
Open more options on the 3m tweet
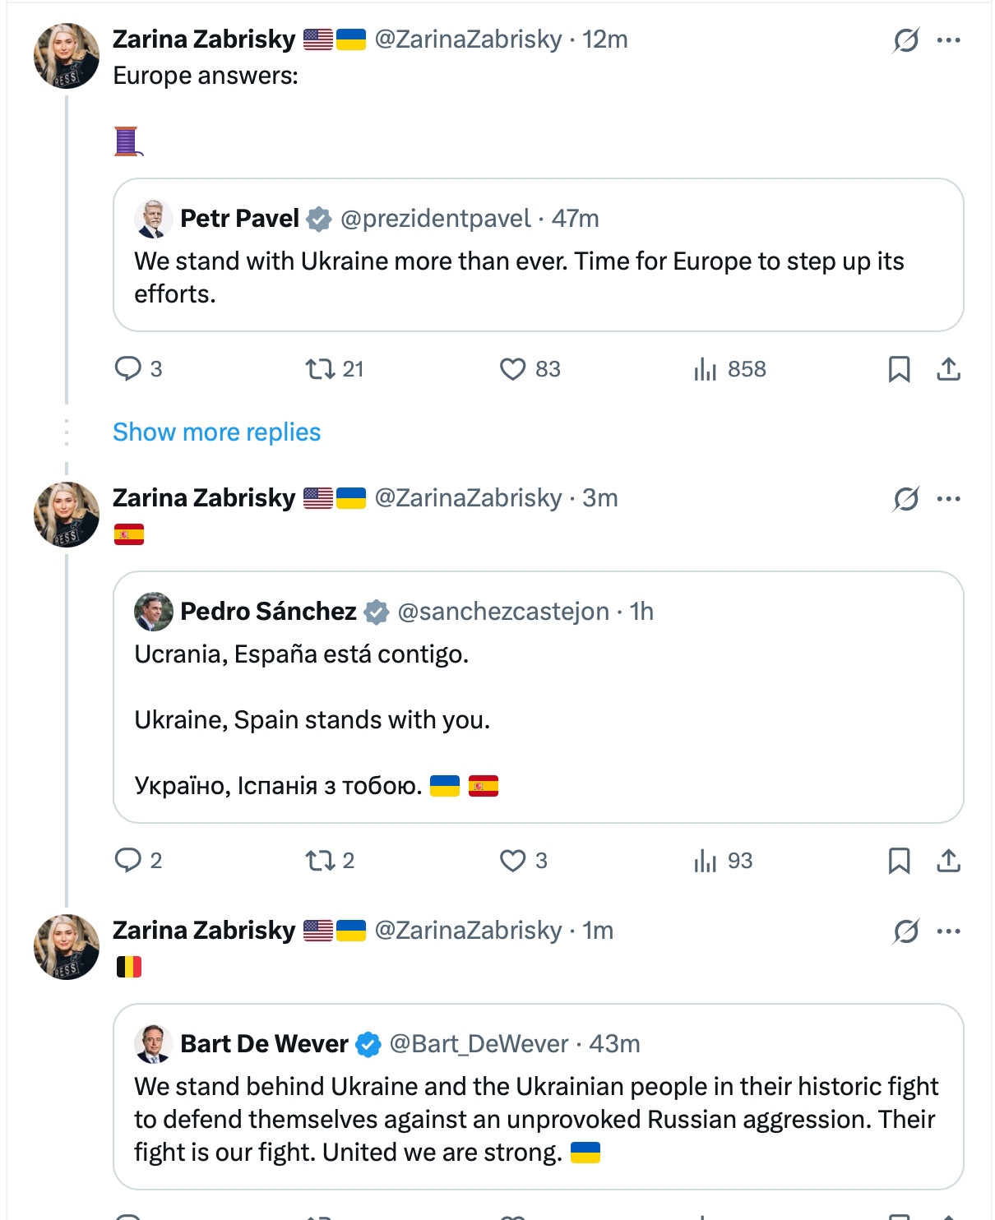pos(949,498)
